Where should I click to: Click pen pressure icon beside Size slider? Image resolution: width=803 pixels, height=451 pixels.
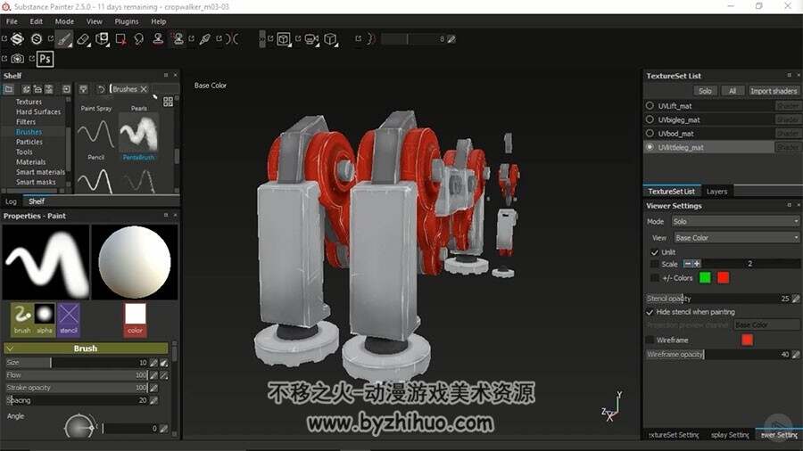[x=153, y=363]
